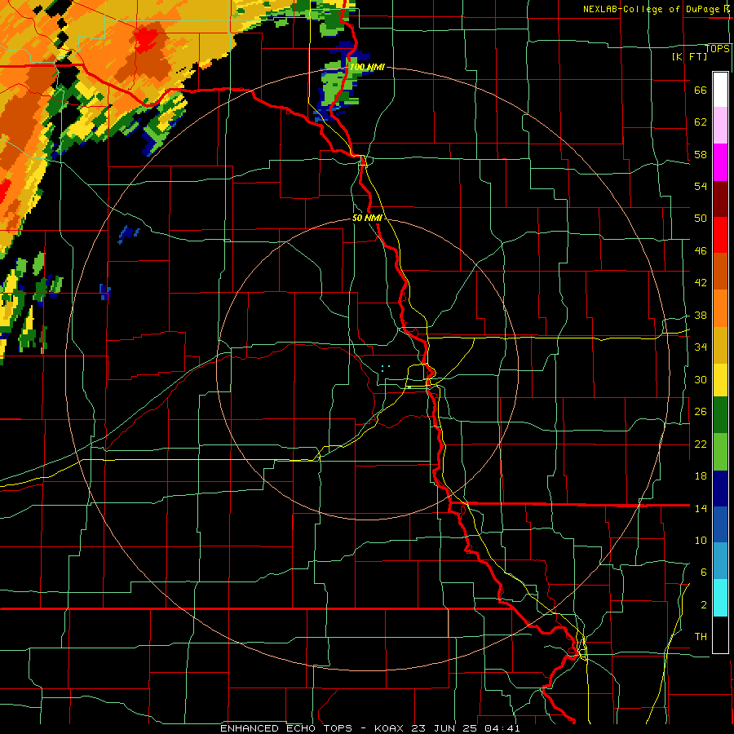
Task: Select the 22 legend value
Action: point(701,444)
